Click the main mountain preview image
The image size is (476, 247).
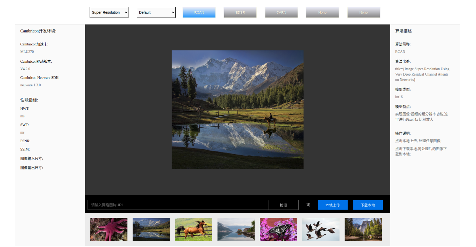238,109
